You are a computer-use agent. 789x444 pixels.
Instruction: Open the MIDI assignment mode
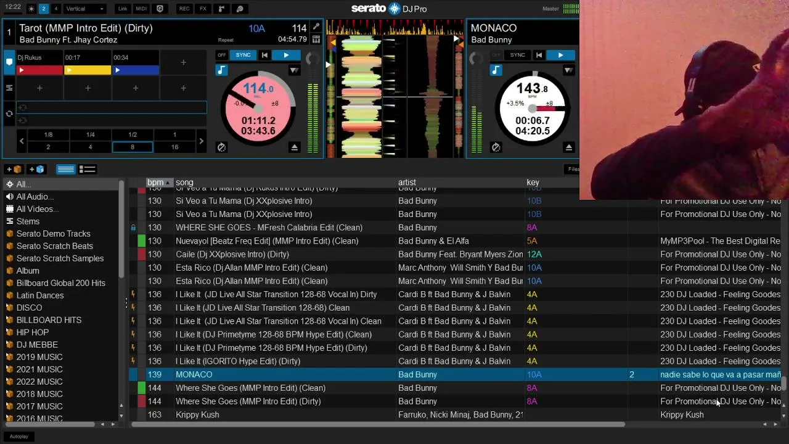[141, 9]
